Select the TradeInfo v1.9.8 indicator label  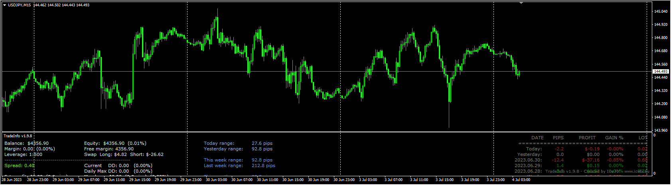(18, 136)
